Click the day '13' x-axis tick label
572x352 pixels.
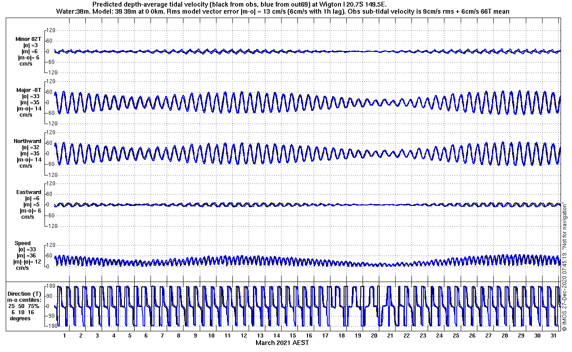[x=260, y=336]
